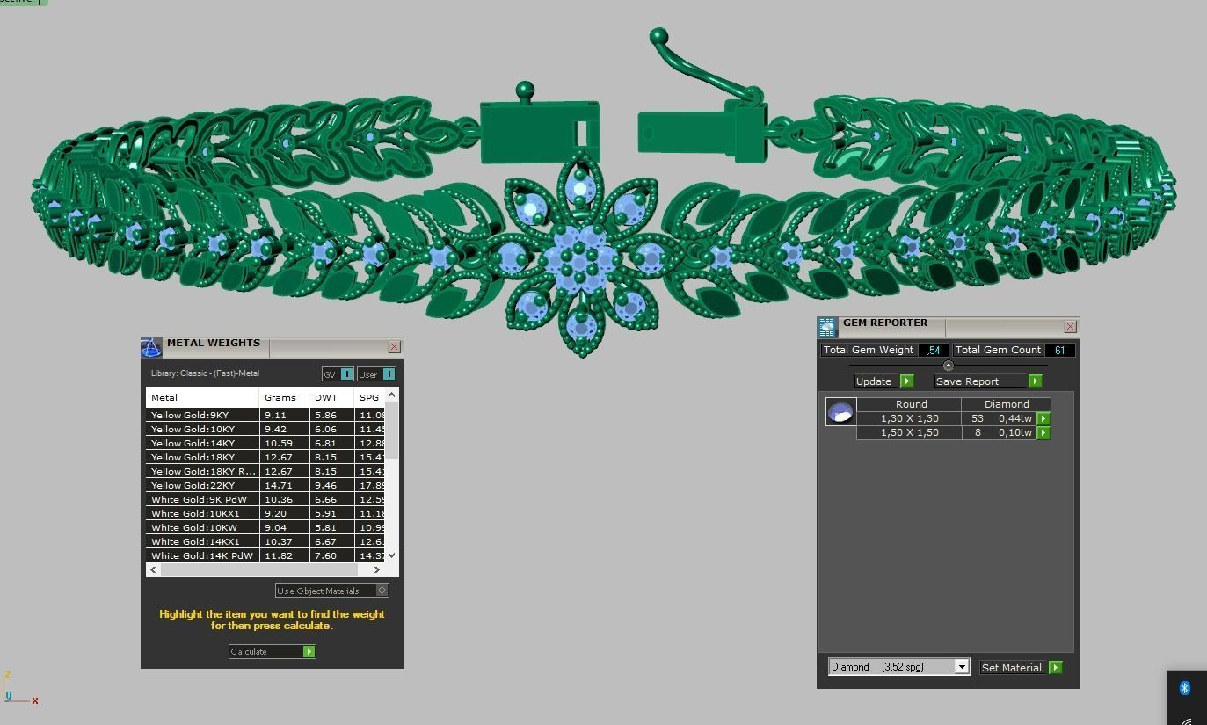Open the Diamond (3,52 spg) material dropdown
The height and width of the screenshot is (725, 1207).
(x=962, y=667)
